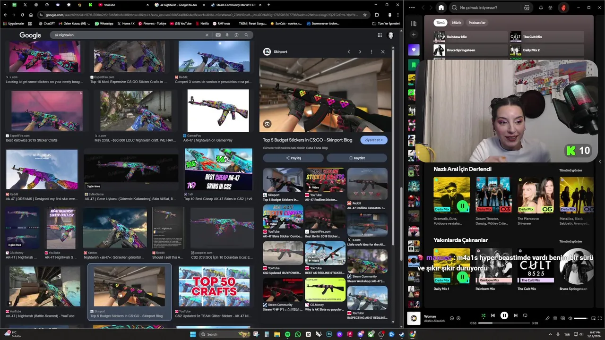Open Pinterest - Türkiye bookmark
This screenshot has width=605, height=340.
pyautogui.click(x=153, y=24)
